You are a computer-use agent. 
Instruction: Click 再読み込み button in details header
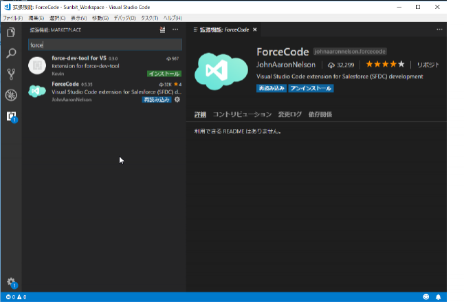click(272, 88)
